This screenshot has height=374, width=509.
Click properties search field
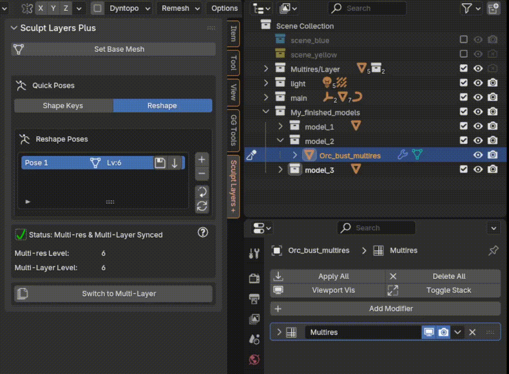376,228
